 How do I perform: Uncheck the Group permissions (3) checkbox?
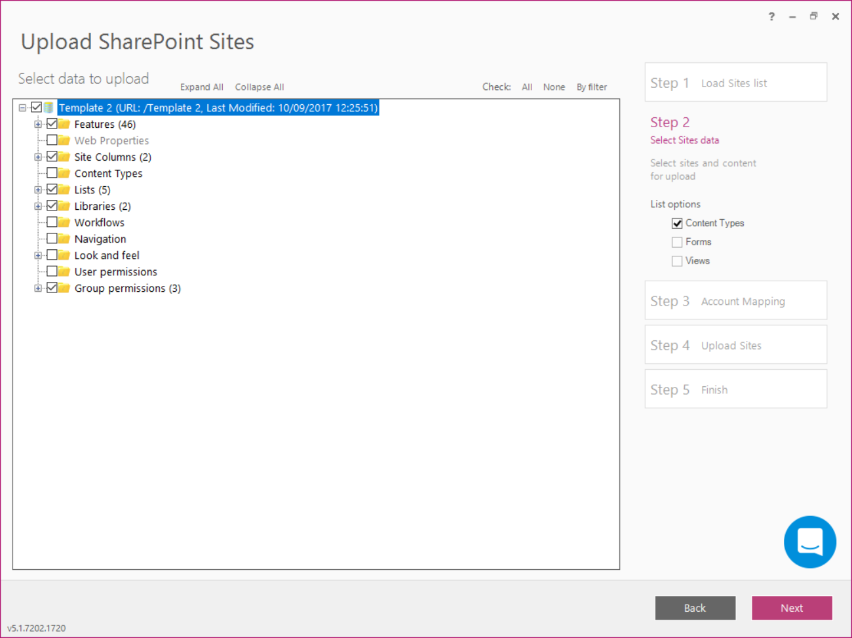(x=52, y=288)
